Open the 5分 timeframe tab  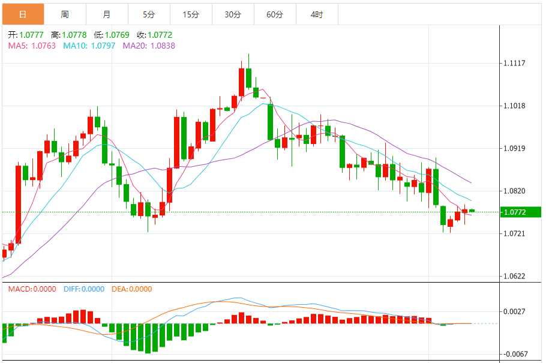tap(149, 14)
